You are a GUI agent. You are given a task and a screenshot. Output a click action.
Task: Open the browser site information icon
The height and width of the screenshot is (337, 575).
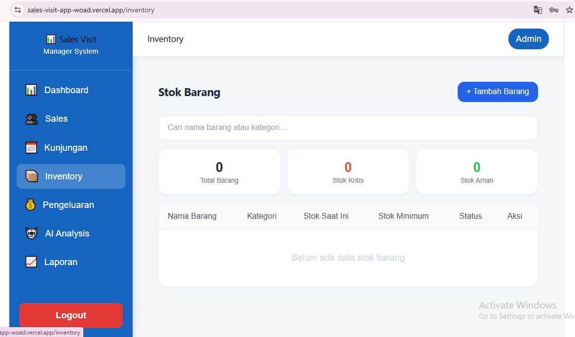18,10
